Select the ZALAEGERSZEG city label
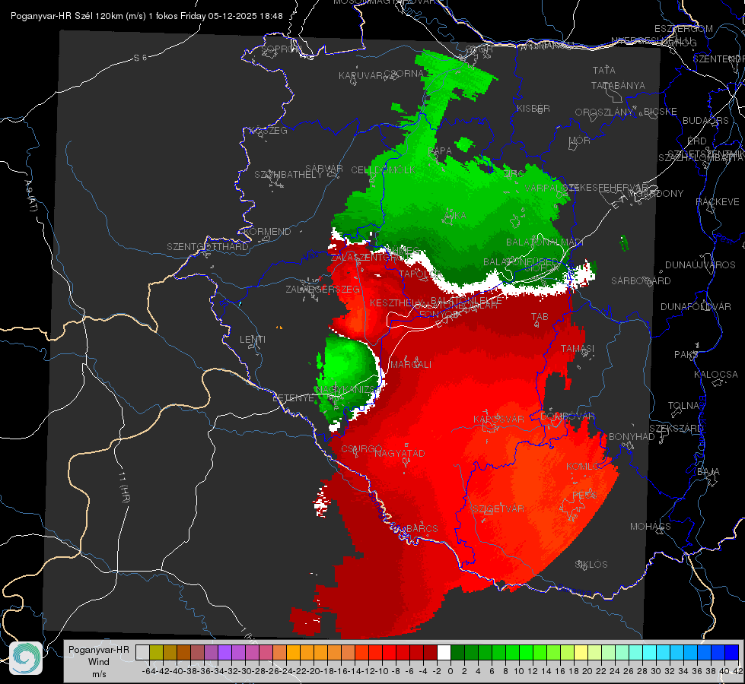The height and width of the screenshot is (684, 745). coord(323,289)
